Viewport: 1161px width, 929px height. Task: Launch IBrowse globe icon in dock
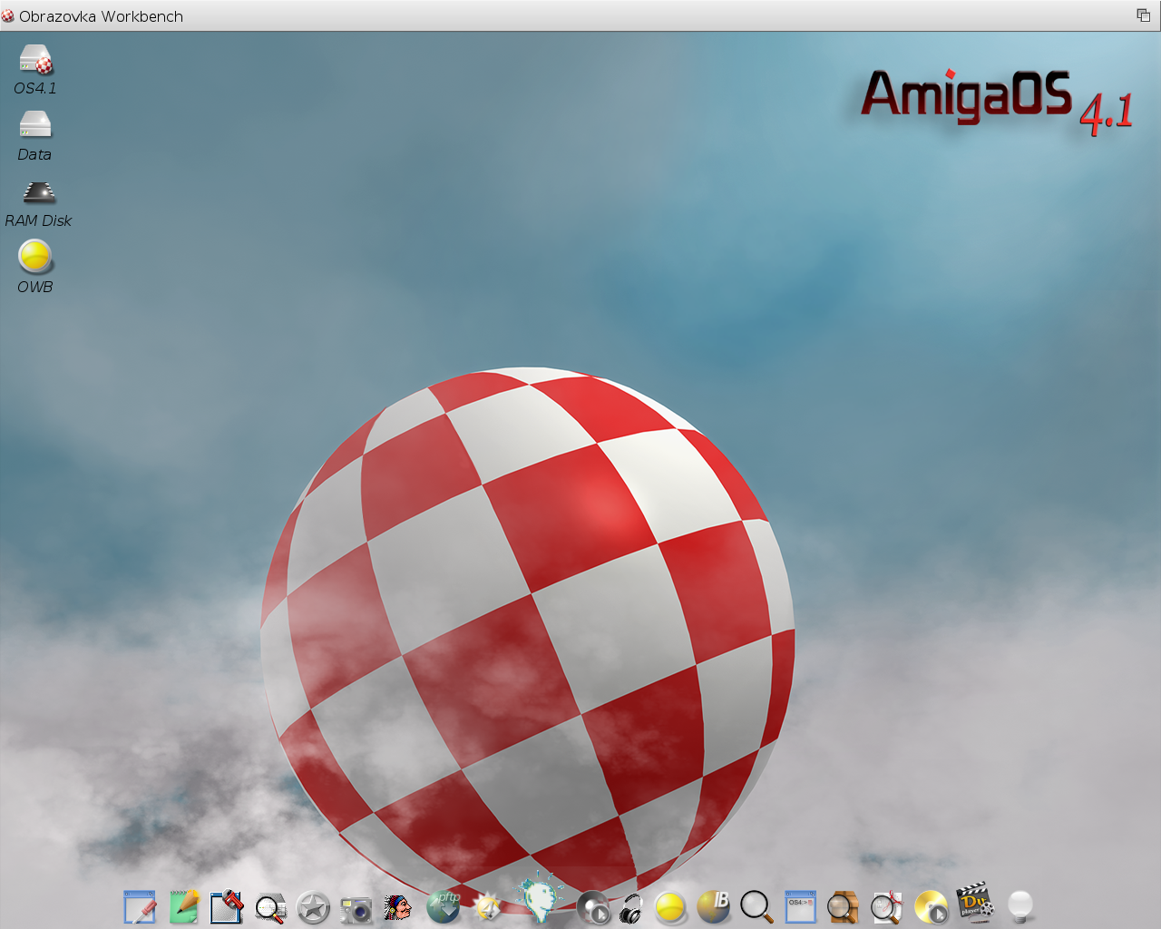pyautogui.click(x=714, y=906)
